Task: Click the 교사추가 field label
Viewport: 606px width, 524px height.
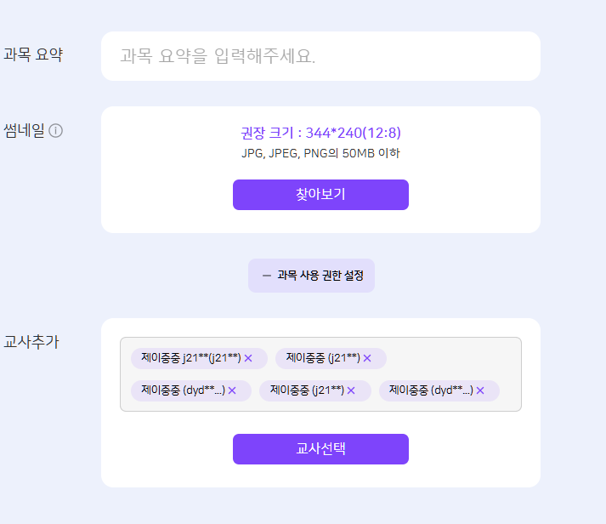Action: coord(31,342)
